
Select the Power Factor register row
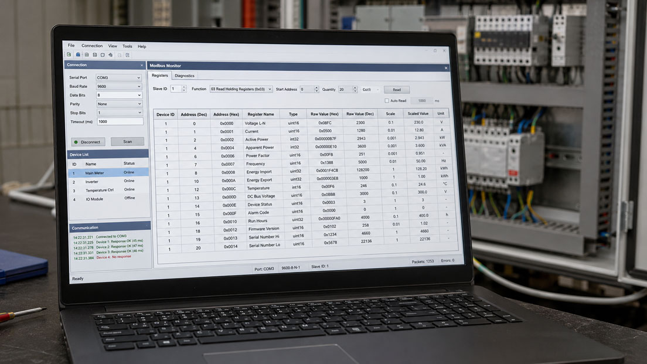pyautogui.click(x=303, y=155)
